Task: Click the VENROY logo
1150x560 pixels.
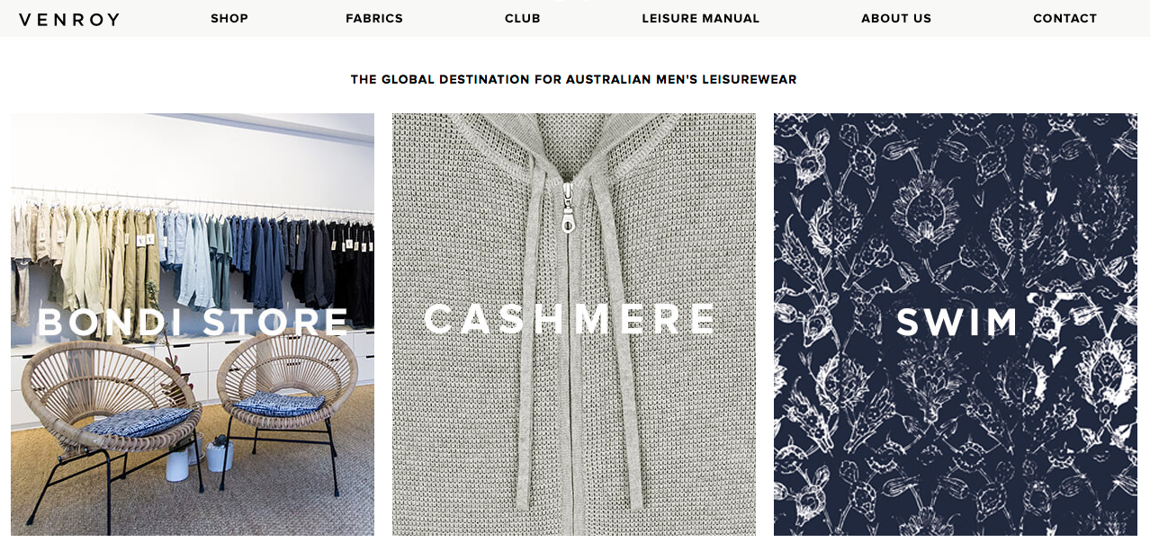Action: point(69,19)
